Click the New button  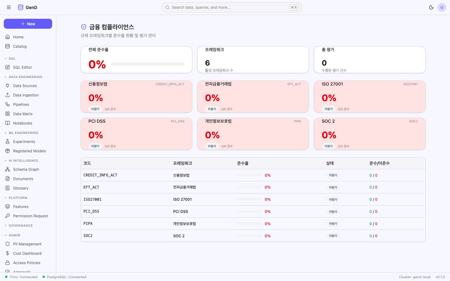pyautogui.click(x=28, y=24)
